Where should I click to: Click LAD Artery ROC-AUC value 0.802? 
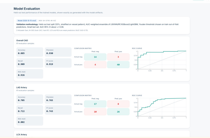click(x=21, y=122)
